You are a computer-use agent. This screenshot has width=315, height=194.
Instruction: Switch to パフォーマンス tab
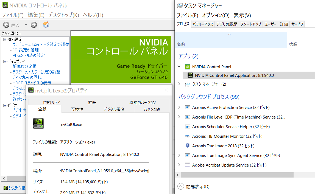pyautogui.click(x=203, y=24)
